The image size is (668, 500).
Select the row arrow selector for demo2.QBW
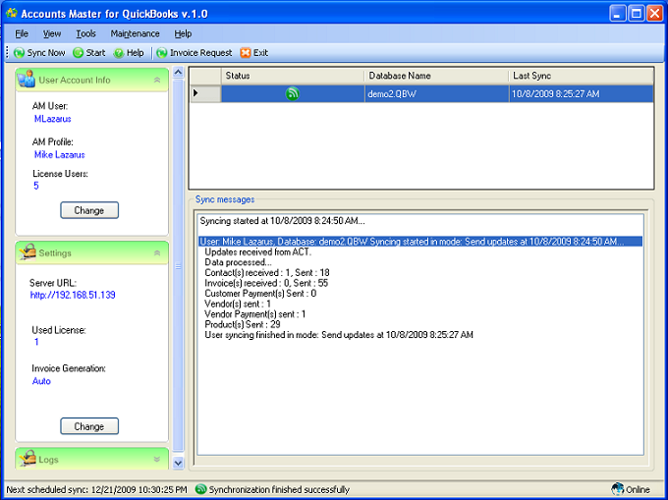tap(195, 94)
